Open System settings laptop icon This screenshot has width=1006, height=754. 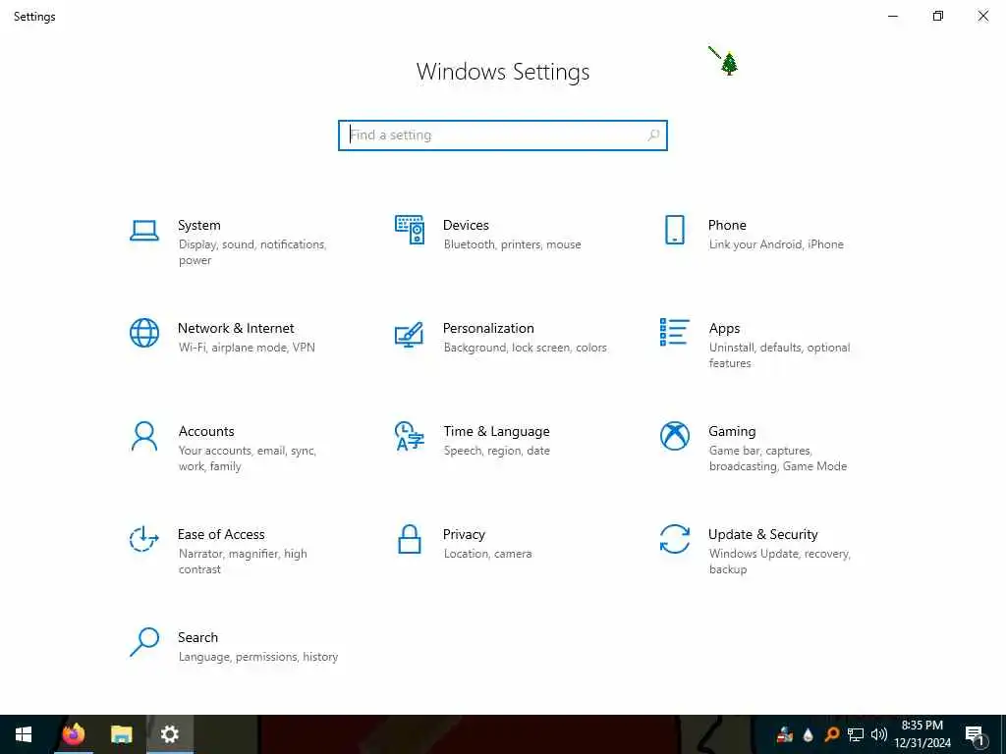point(144,230)
